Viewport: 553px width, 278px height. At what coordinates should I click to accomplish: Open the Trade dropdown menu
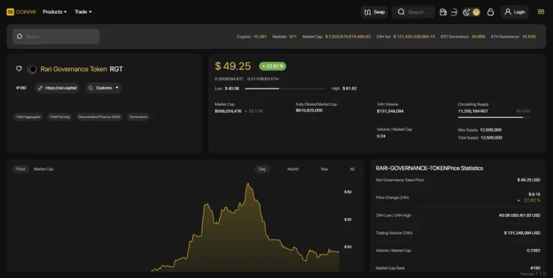pyautogui.click(x=83, y=12)
